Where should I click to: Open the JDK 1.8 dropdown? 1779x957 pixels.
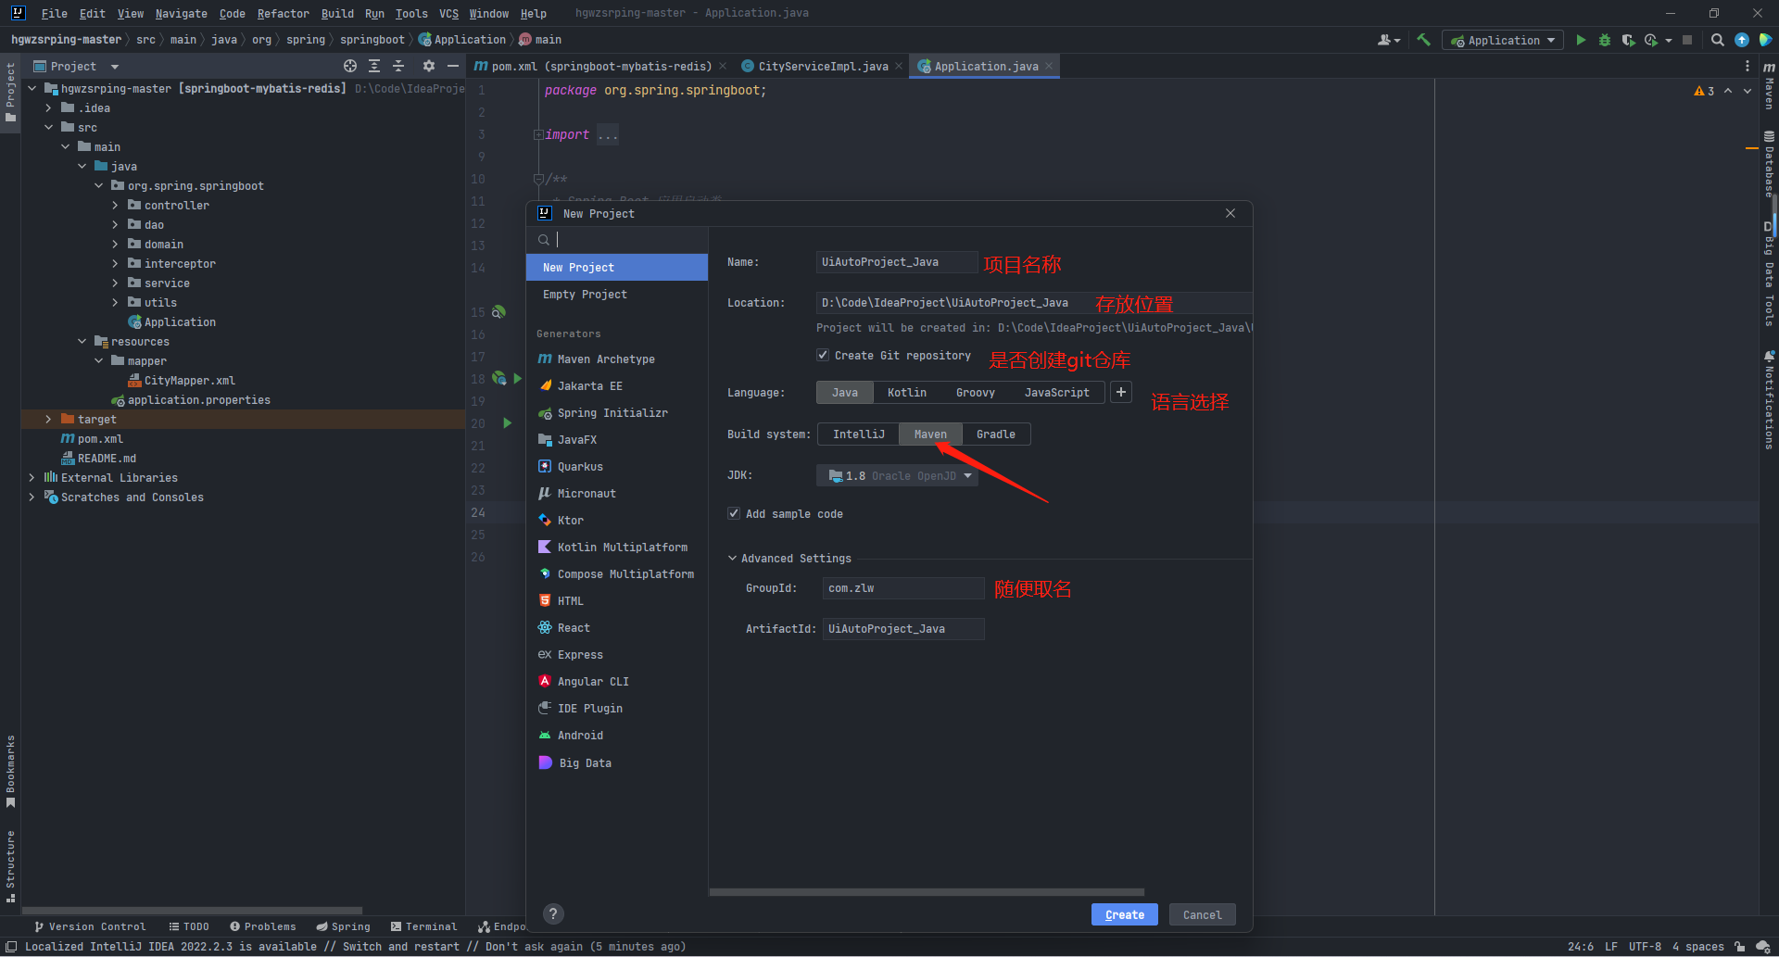click(897, 476)
